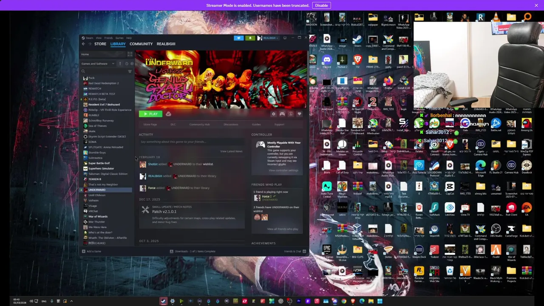
Task: Open the controller layout icon on game page
Action: pyautogui.click(x=282, y=114)
